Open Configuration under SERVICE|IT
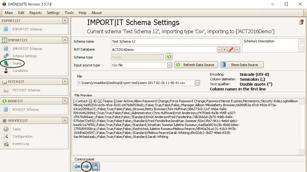307x172 pixels. (23, 136)
